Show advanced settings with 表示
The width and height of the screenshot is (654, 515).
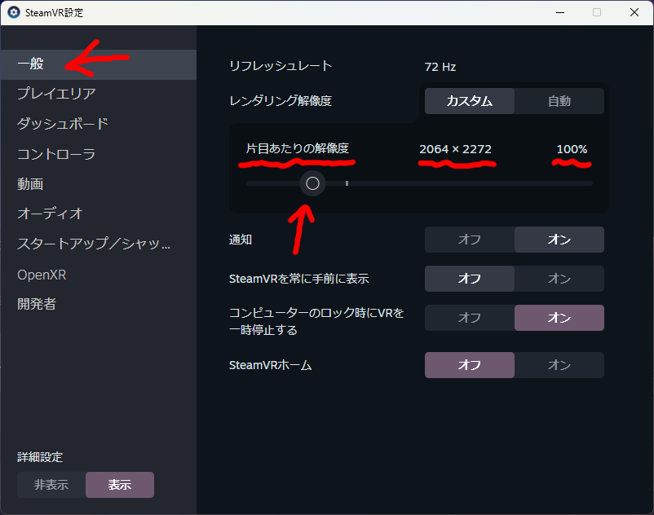click(120, 485)
